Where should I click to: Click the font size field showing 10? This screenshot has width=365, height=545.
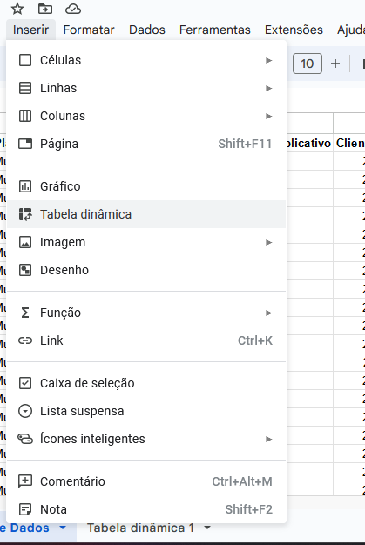308,64
